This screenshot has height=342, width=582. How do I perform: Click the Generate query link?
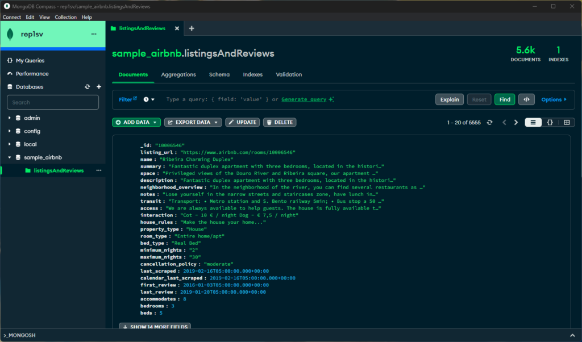pos(304,99)
